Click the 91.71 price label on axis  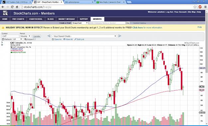[202, 87]
